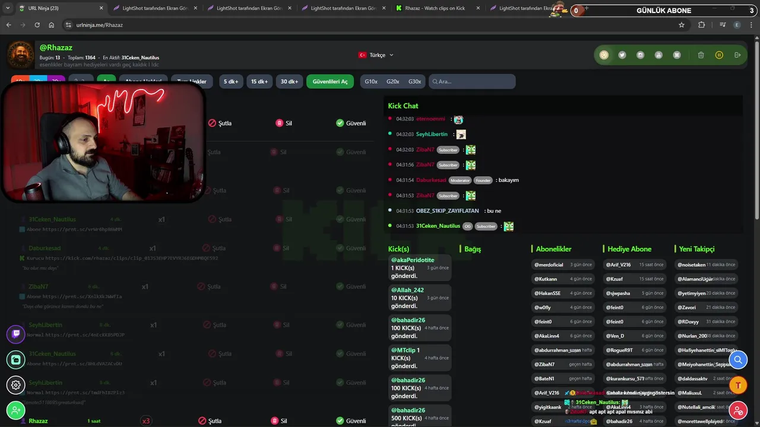
Task: Select the G10x option
Action: click(371, 81)
